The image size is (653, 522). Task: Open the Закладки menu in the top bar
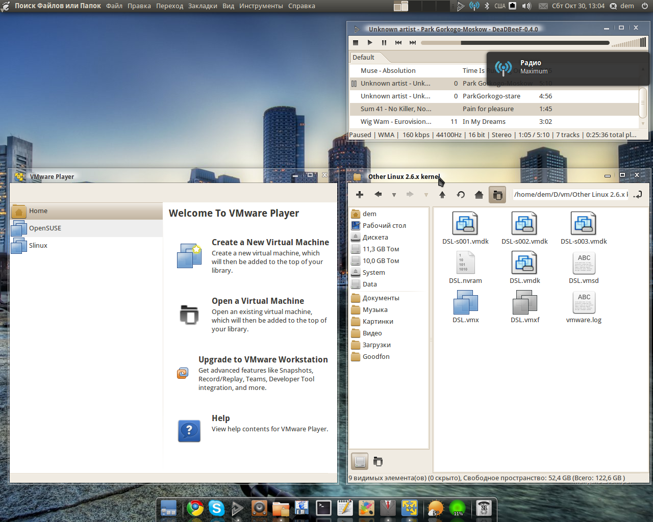203,6
